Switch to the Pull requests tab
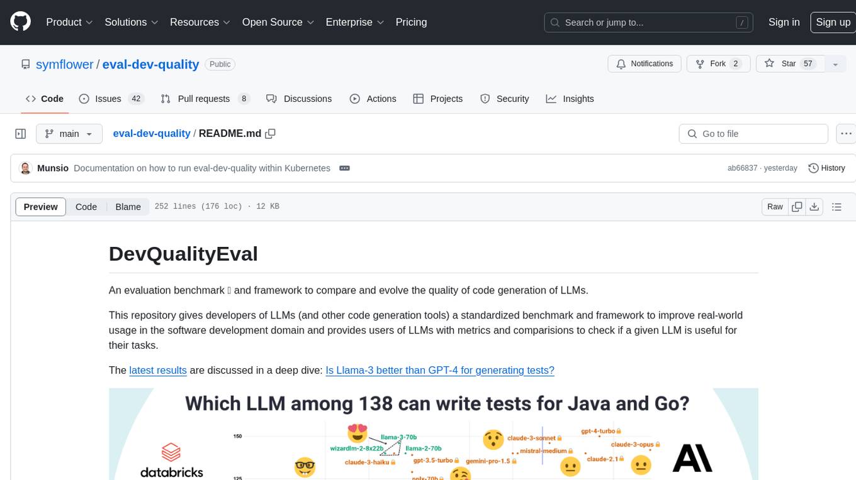Screen dimensions: 856x480 [x=206, y=99]
